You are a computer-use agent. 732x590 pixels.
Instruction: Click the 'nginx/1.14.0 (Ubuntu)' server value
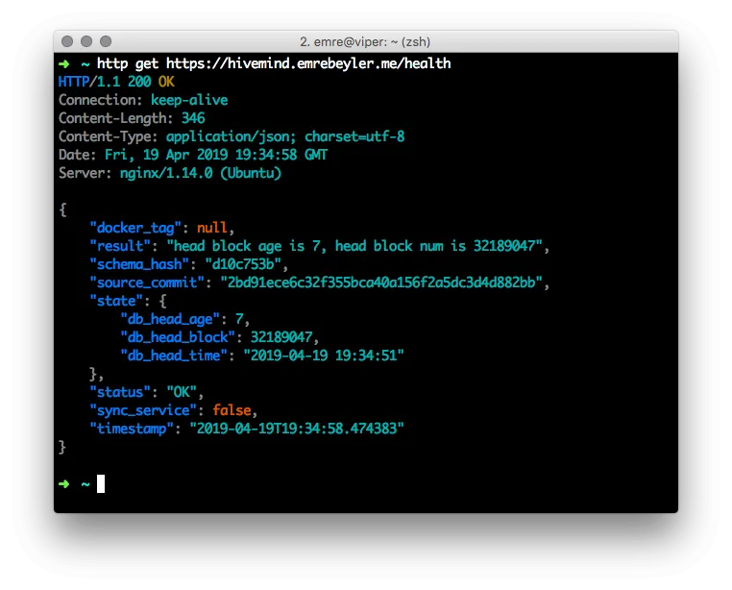point(201,173)
